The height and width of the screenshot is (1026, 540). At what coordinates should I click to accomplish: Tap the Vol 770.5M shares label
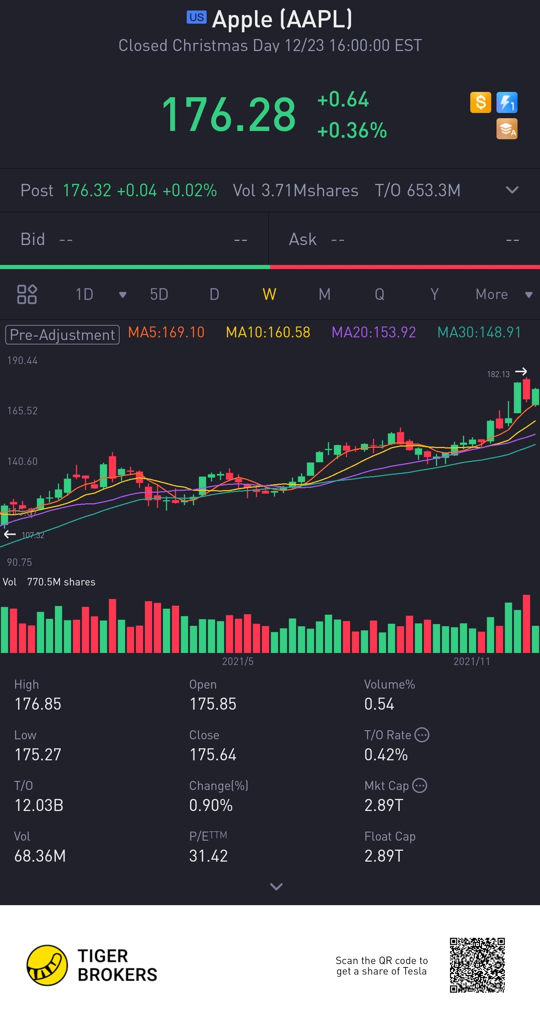[x=49, y=582]
